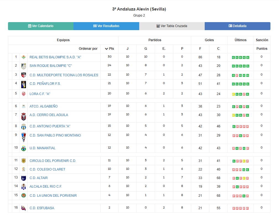279x215 pixels.
Task: Open CIRCULO DEL PORVENIR C.D. link
Action: coord(53,161)
